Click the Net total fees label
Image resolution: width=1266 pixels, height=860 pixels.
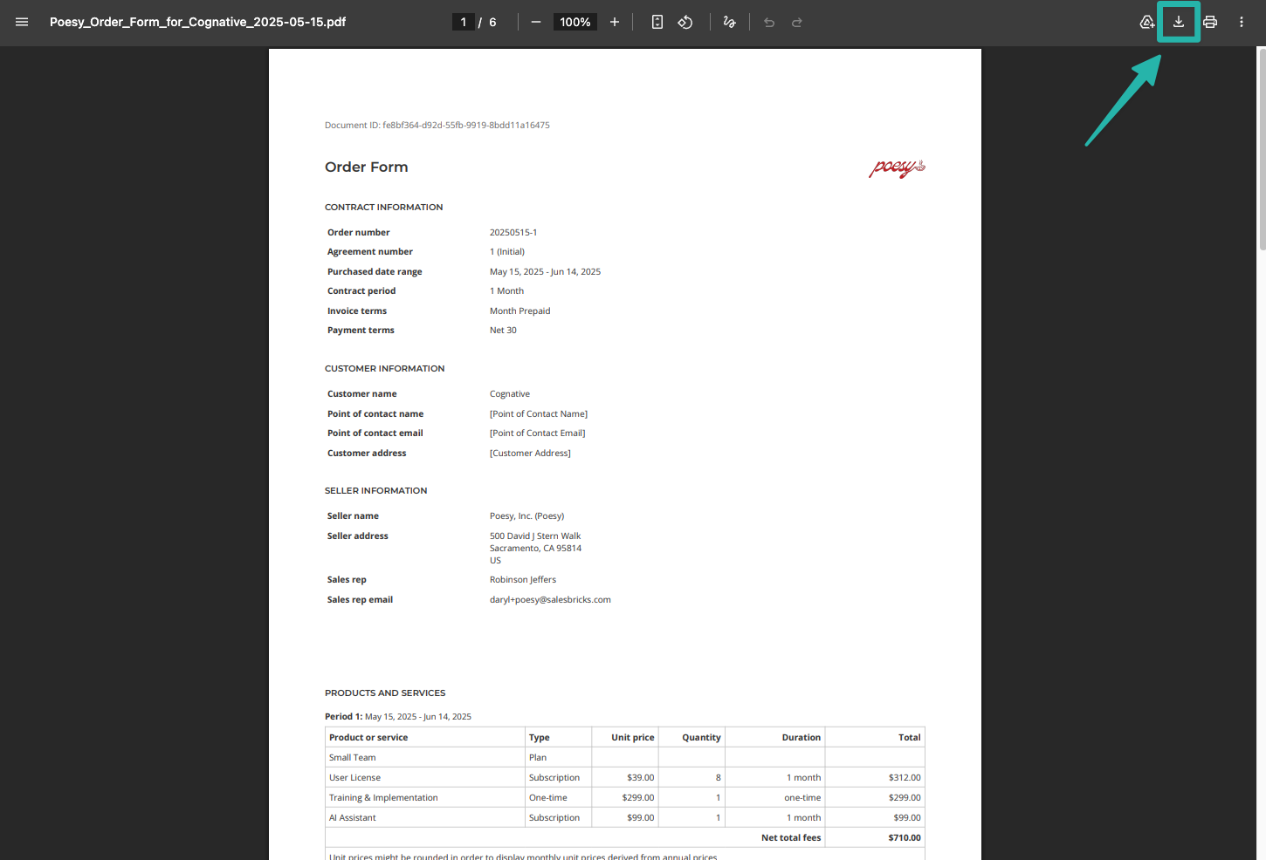[x=791, y=838]
